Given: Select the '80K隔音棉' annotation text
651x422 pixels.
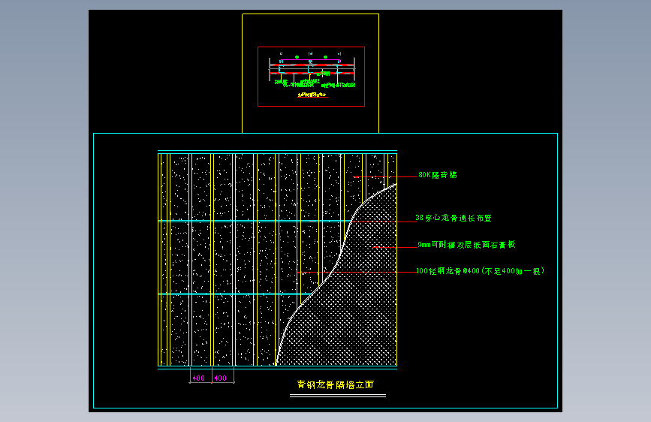Looking at the screenshot, I should tap(438, 175).
